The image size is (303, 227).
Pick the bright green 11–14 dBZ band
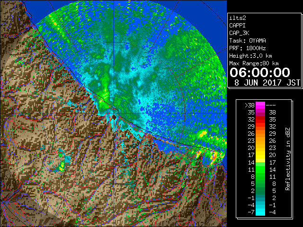coord(260,169)
